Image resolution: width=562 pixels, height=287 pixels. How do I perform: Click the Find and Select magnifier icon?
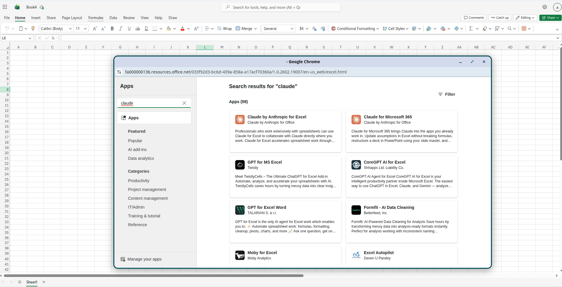(x=510, y=28)
